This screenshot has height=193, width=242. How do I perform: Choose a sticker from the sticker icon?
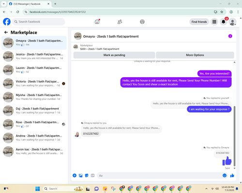87,176
